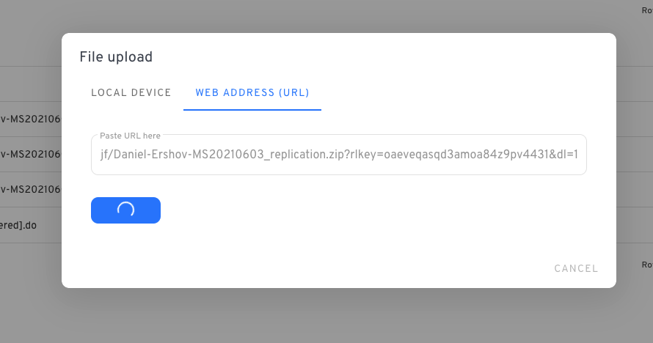Image resolution: width=653 pixels, height=343 pixels.
Task: Click the 'File upload' dialog title
Action: pos(116,57)
